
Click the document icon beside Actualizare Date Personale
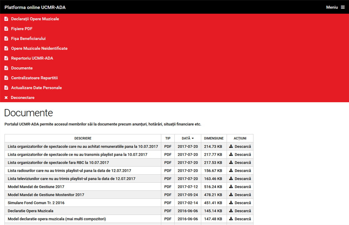(x=6, y=88)
